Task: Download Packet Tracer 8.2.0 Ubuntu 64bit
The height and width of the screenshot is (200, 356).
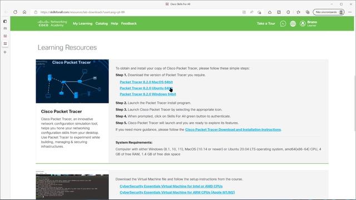Action: [146, 88]
